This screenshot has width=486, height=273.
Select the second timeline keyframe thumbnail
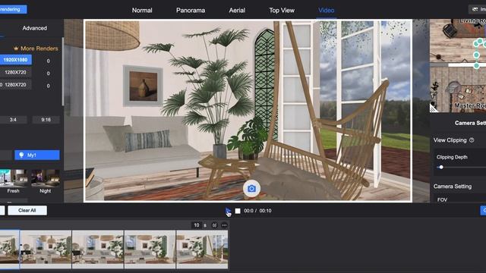(x=46, y=249)
